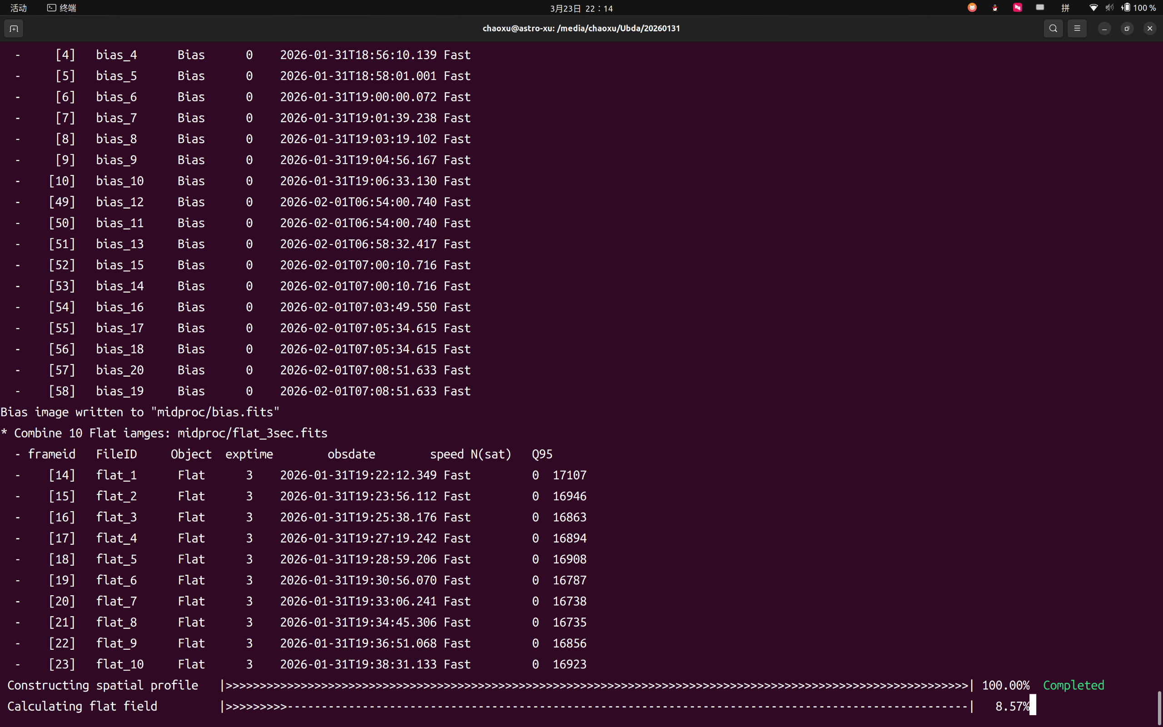Click the Wi-Fi status icon
The image size is (1163, 727).
click(x=1093, y=8)
